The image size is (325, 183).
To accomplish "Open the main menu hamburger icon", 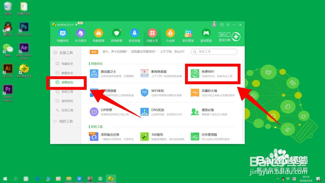I will tap(228, 25).
